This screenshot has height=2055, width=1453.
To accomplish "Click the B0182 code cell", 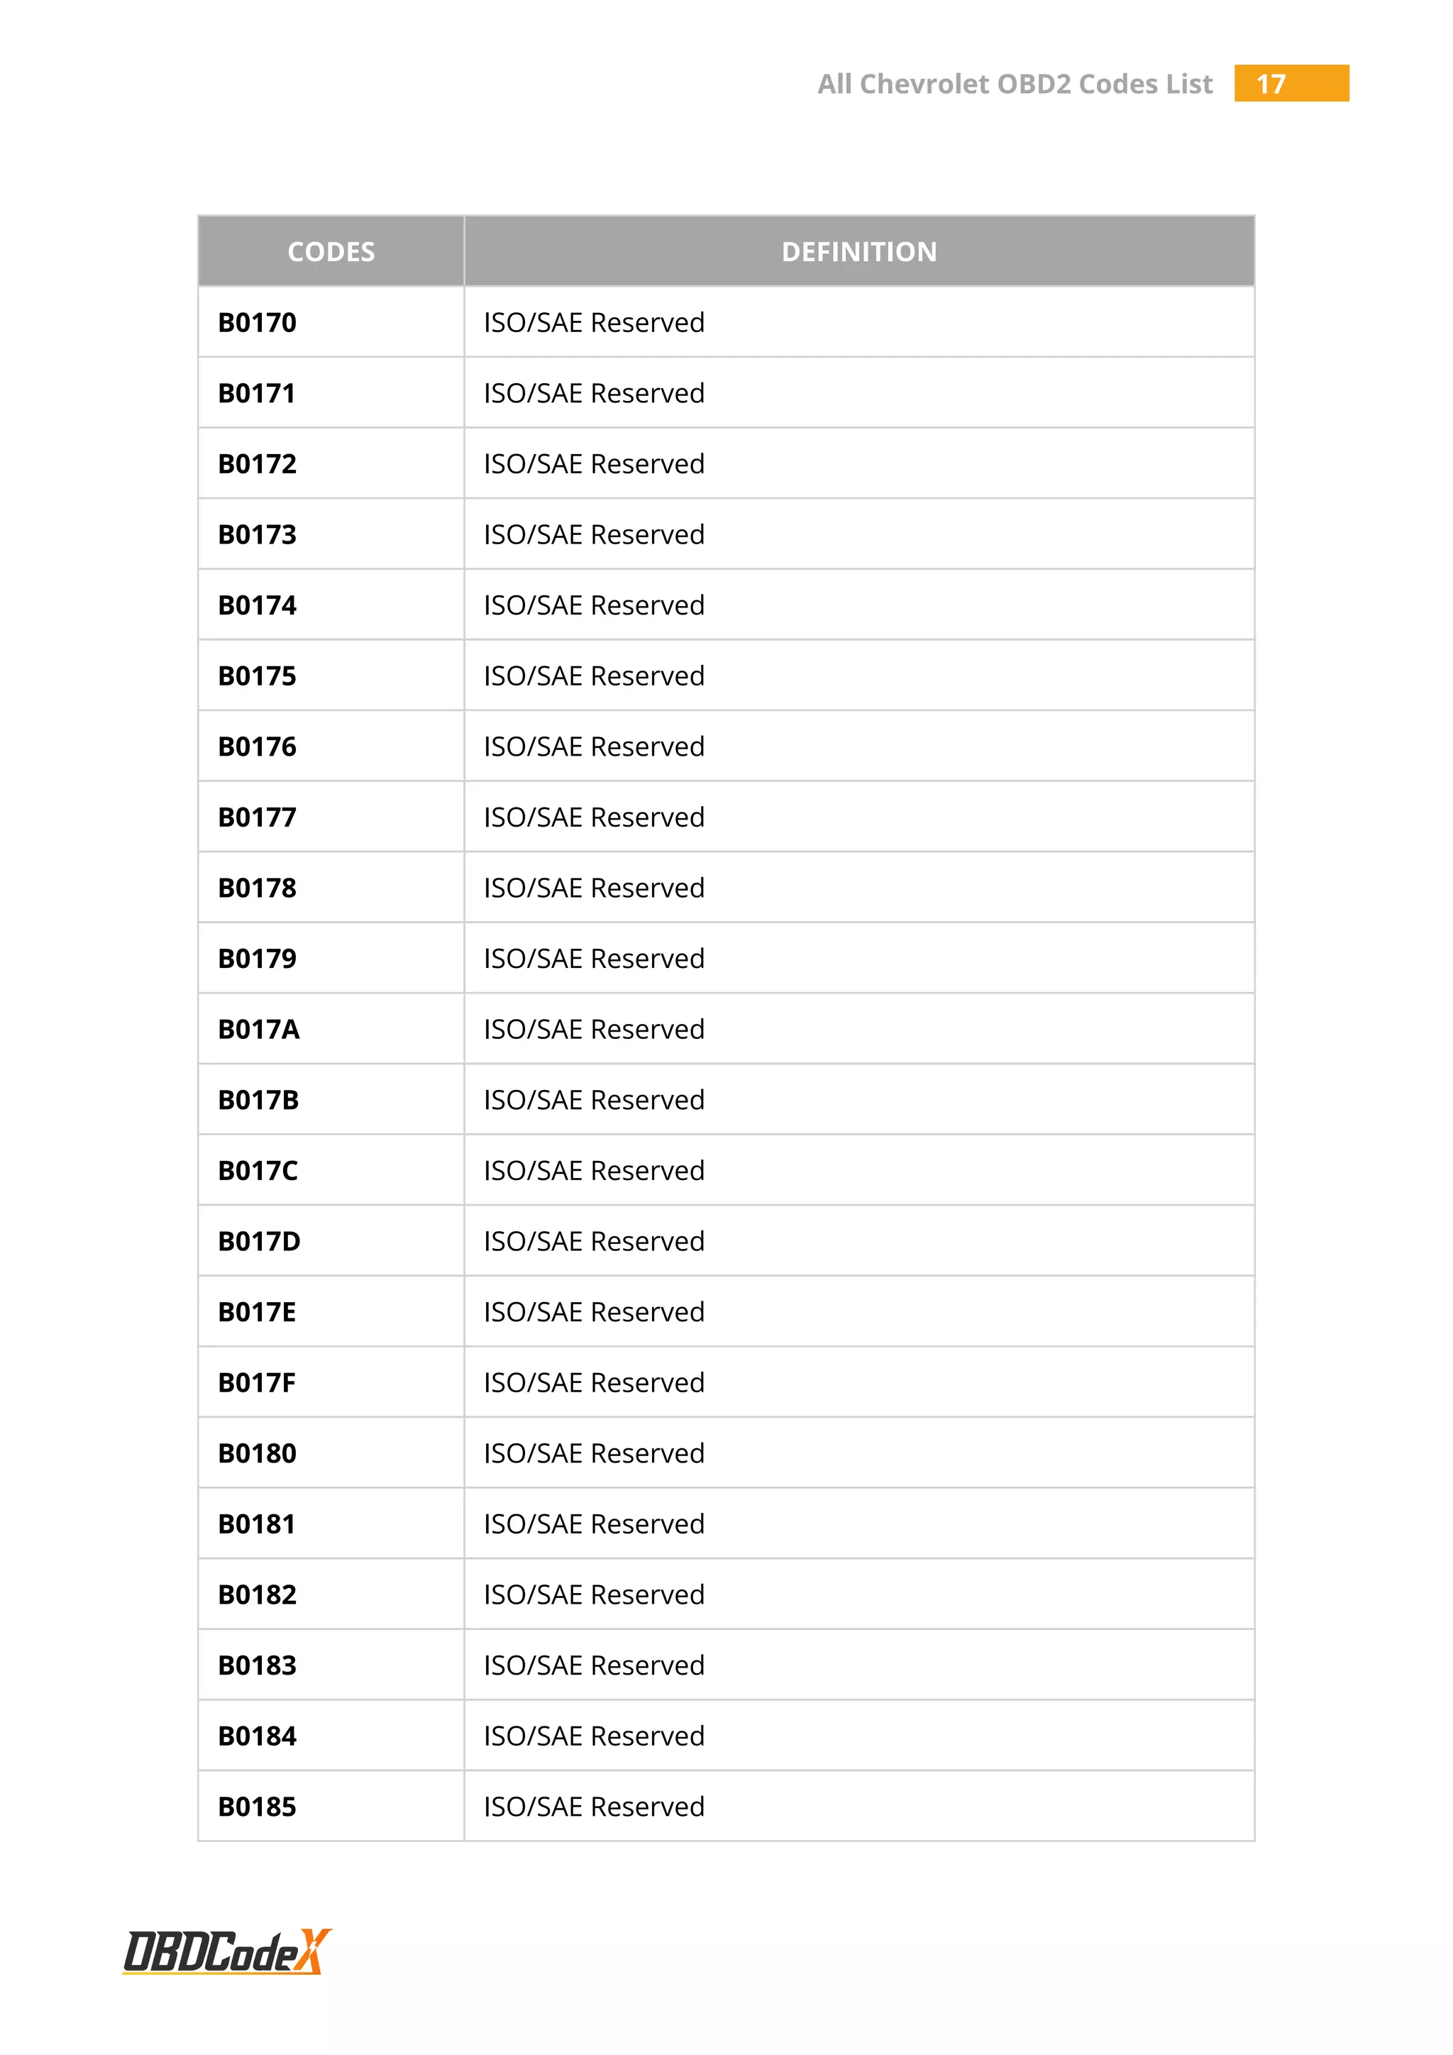I will pyautogui.click(x=257, y=1595).
